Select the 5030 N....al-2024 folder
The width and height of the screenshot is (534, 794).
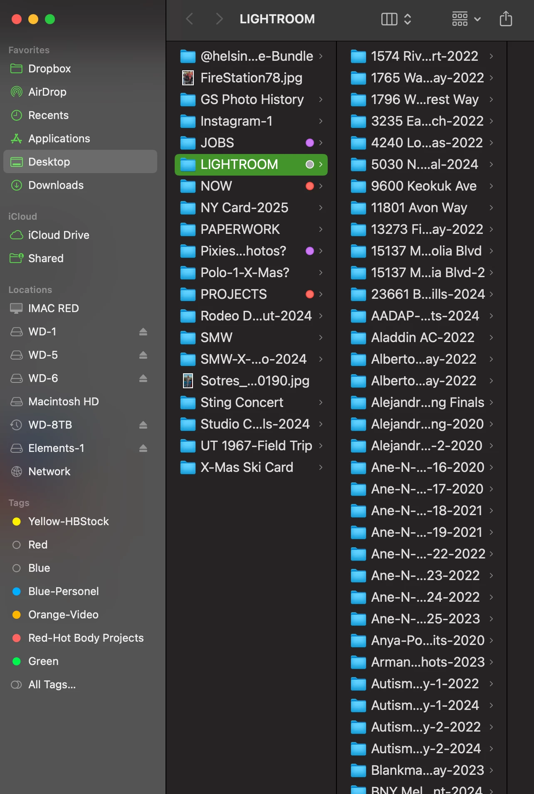(x=422, y=164)
